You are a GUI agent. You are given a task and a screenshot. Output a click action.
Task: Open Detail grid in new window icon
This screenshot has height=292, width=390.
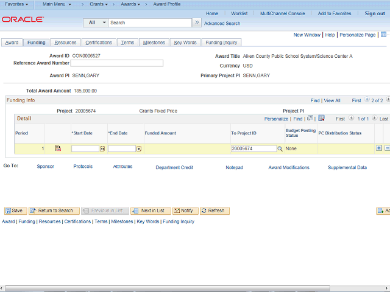tap(310, 119)
